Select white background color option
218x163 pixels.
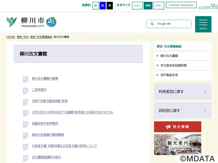95,5
